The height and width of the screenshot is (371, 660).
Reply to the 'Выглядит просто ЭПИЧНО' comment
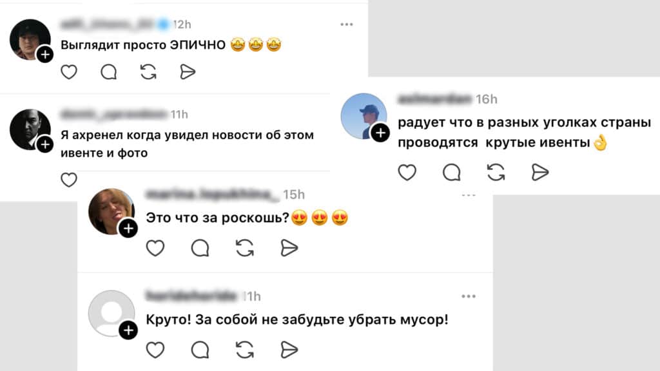coord(108,72)
